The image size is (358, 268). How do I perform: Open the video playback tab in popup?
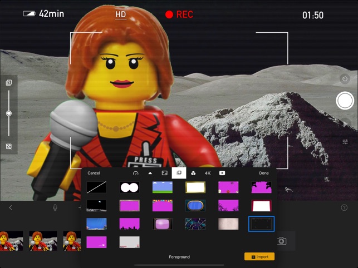click(222, 173)
